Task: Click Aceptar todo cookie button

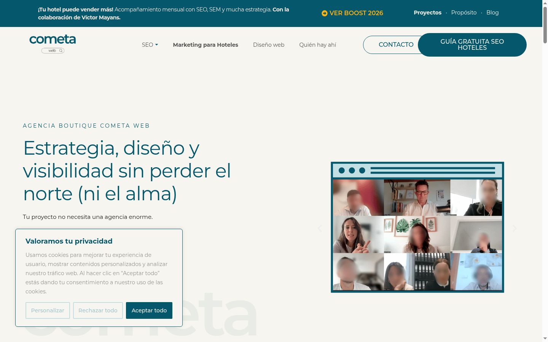Action: (x=149, y=310)
